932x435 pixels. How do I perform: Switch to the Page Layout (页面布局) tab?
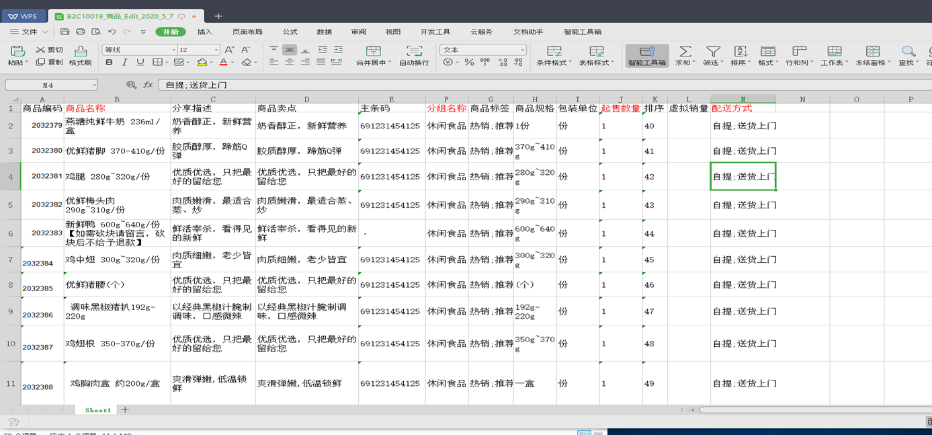tap(247, 32)
